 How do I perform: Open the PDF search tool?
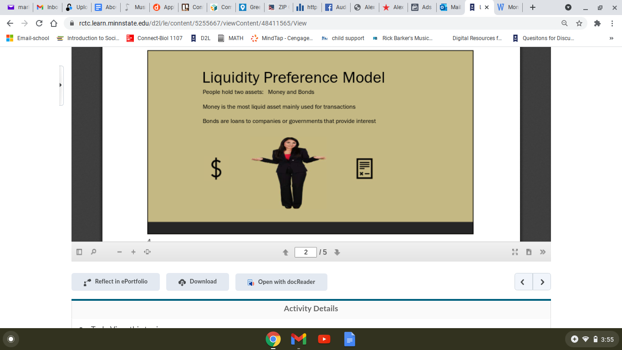click(93, 252)
